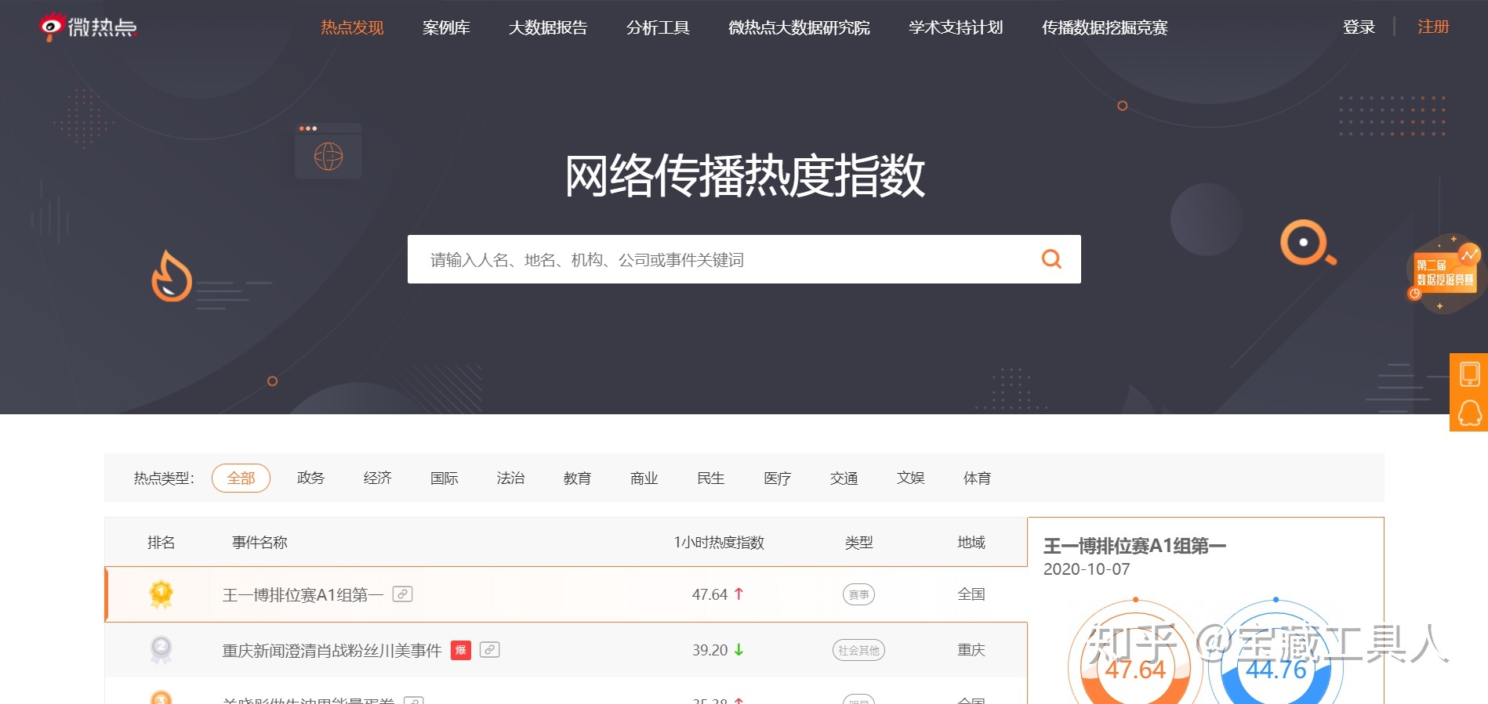Open 分析工具 menu
The width and height of the screenshot is (1488, 704).
[x=658, y=27]
